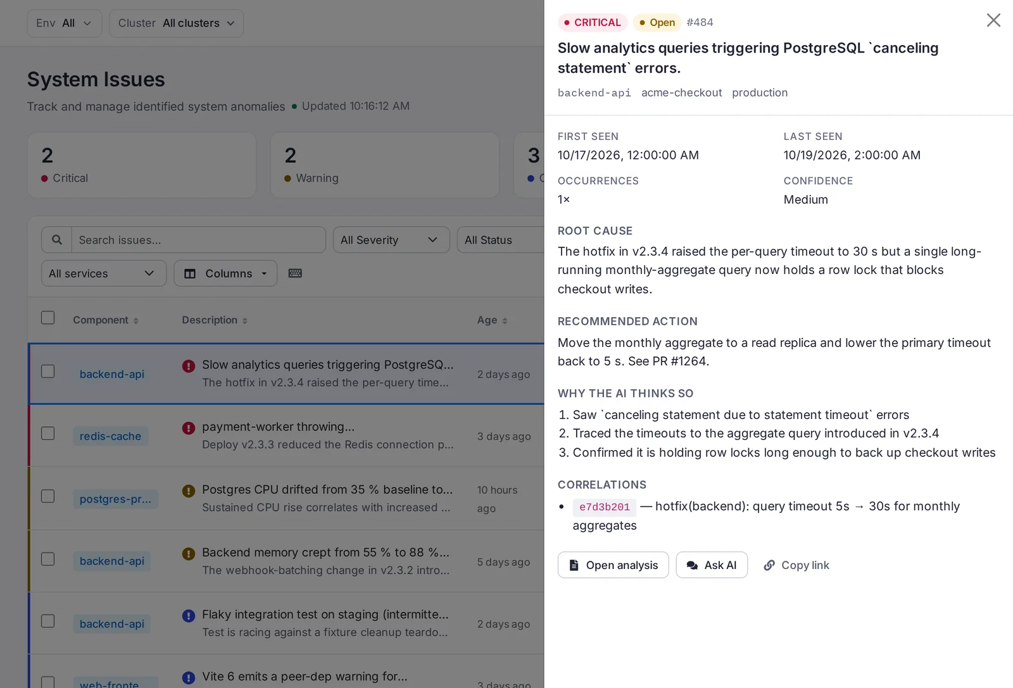The width and height of the screenshot is (1013, 688).
Task: Check the redis-cache row checkbox
Action: tap(48, 434)
